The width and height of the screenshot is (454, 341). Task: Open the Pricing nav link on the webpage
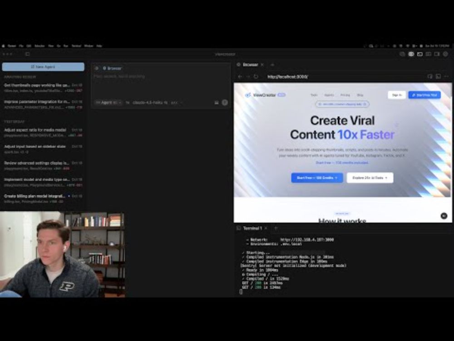pyautogui.click(x=345, y=95)
